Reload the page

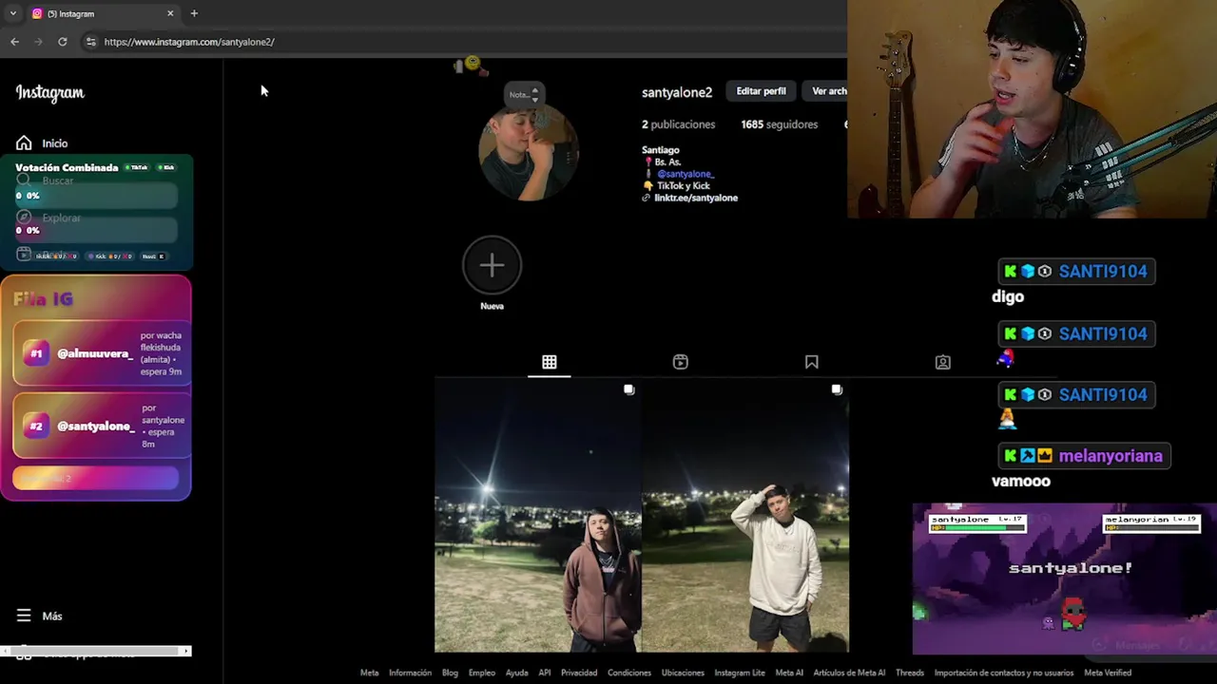(62, 42)
